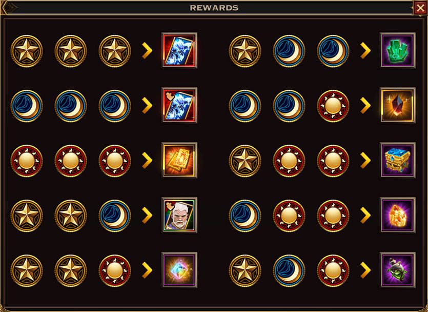Viewport: 428px width, 312px height.
Task: Click the star token in the star-sun-sun combination
Action: [x=245, y=161]
